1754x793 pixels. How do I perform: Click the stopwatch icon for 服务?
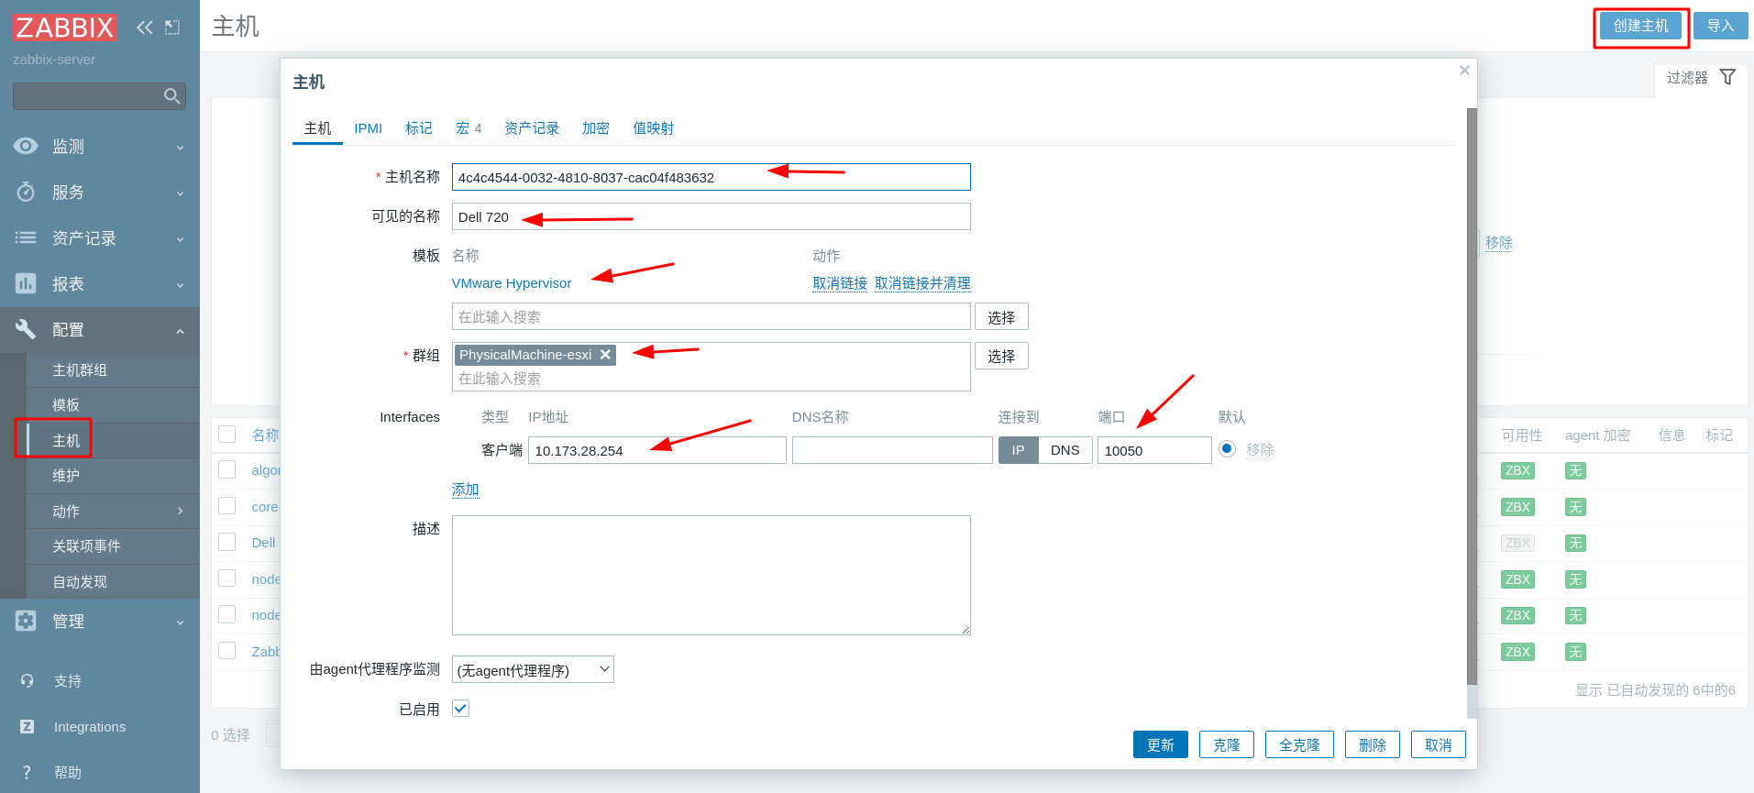[26, 192]
